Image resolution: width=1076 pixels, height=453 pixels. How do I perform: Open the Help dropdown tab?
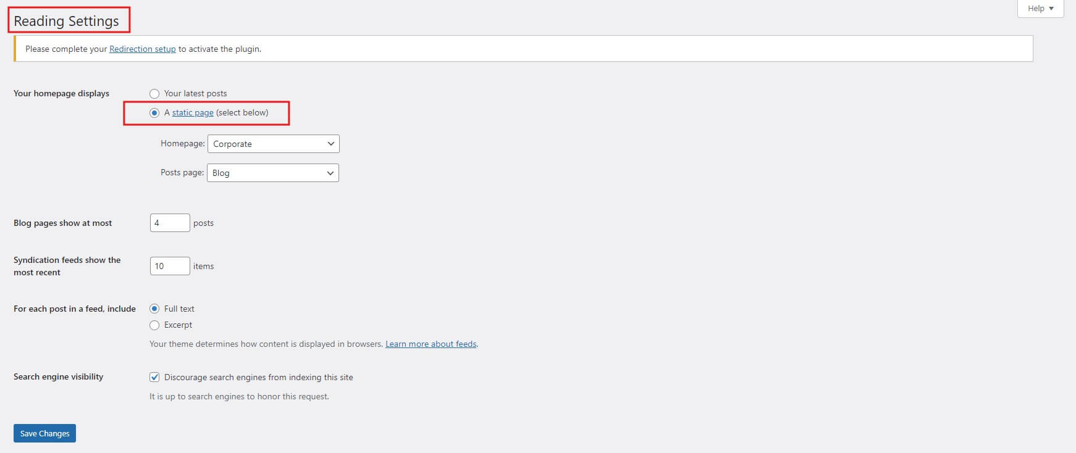[x=1040, y=9]
